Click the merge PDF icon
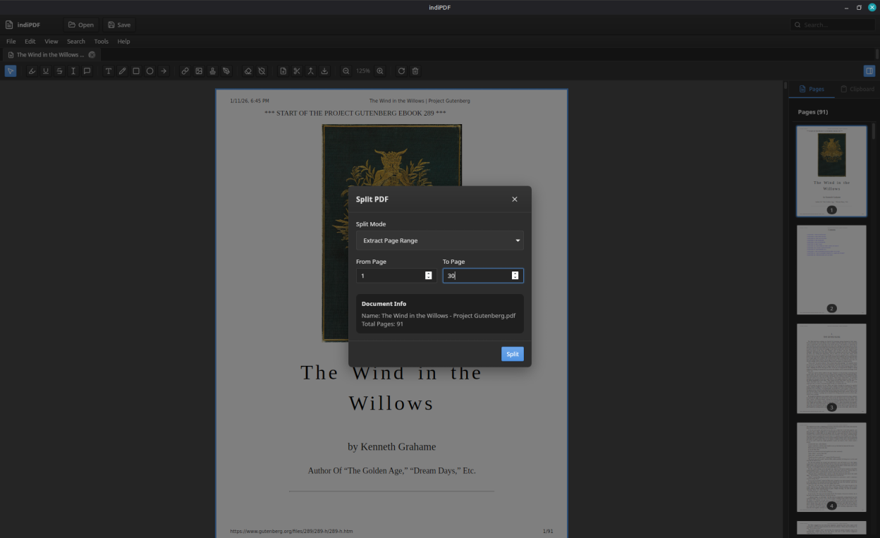The image size is (880, 538). coord(310,71)
